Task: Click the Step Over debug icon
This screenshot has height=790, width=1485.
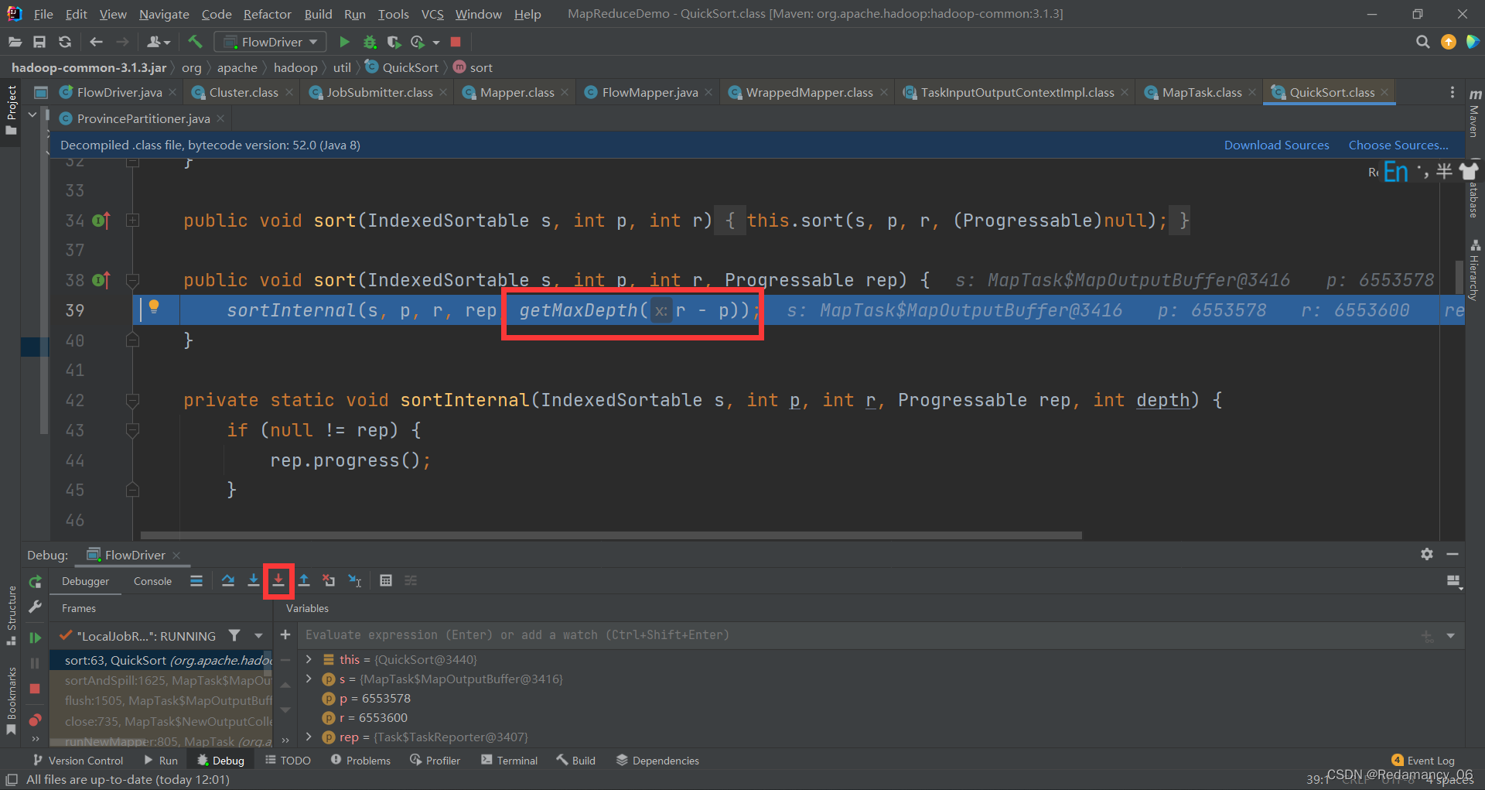Action: (x=228, y=580)
